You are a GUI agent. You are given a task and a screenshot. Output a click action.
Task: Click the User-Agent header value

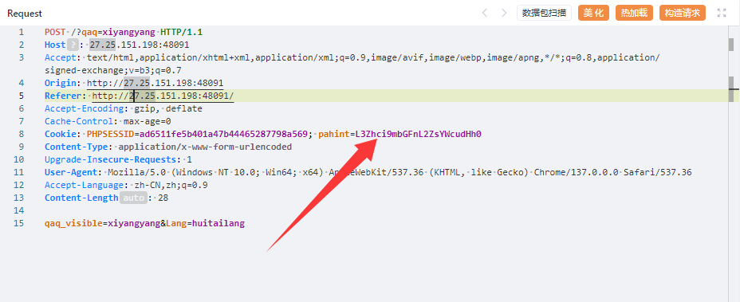400,172
